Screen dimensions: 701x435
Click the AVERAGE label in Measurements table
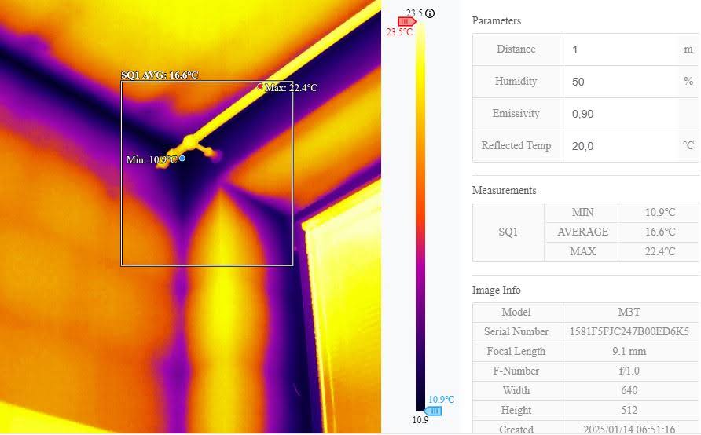[x=582, y=232]
